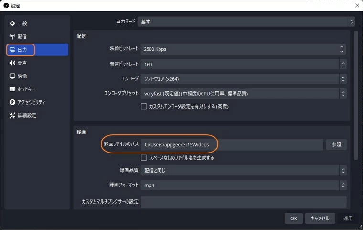Select the アクセシビリティ settings section
The image size is (363, 230).
(x=37, y=102)
